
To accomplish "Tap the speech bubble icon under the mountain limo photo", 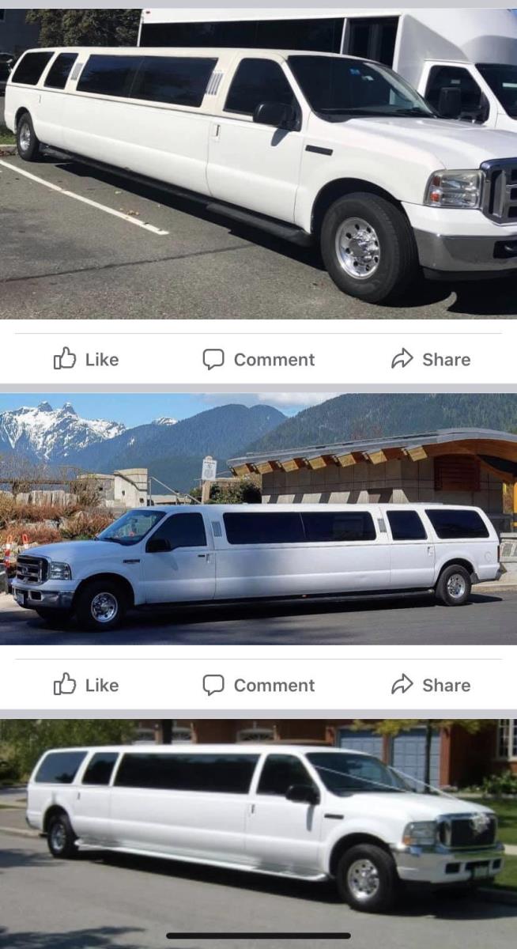I will (x=213, y=686).
